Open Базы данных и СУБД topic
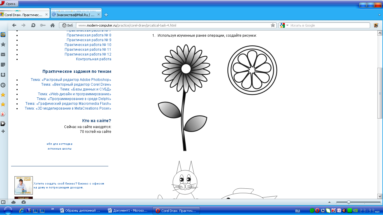Screen dimensions: 383x215 pos(86,89)
